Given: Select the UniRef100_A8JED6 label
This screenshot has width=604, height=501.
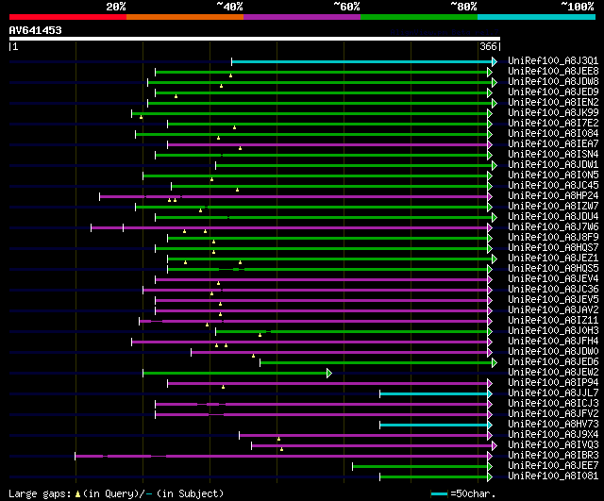Looking at the screenshot, I should 553,362.
